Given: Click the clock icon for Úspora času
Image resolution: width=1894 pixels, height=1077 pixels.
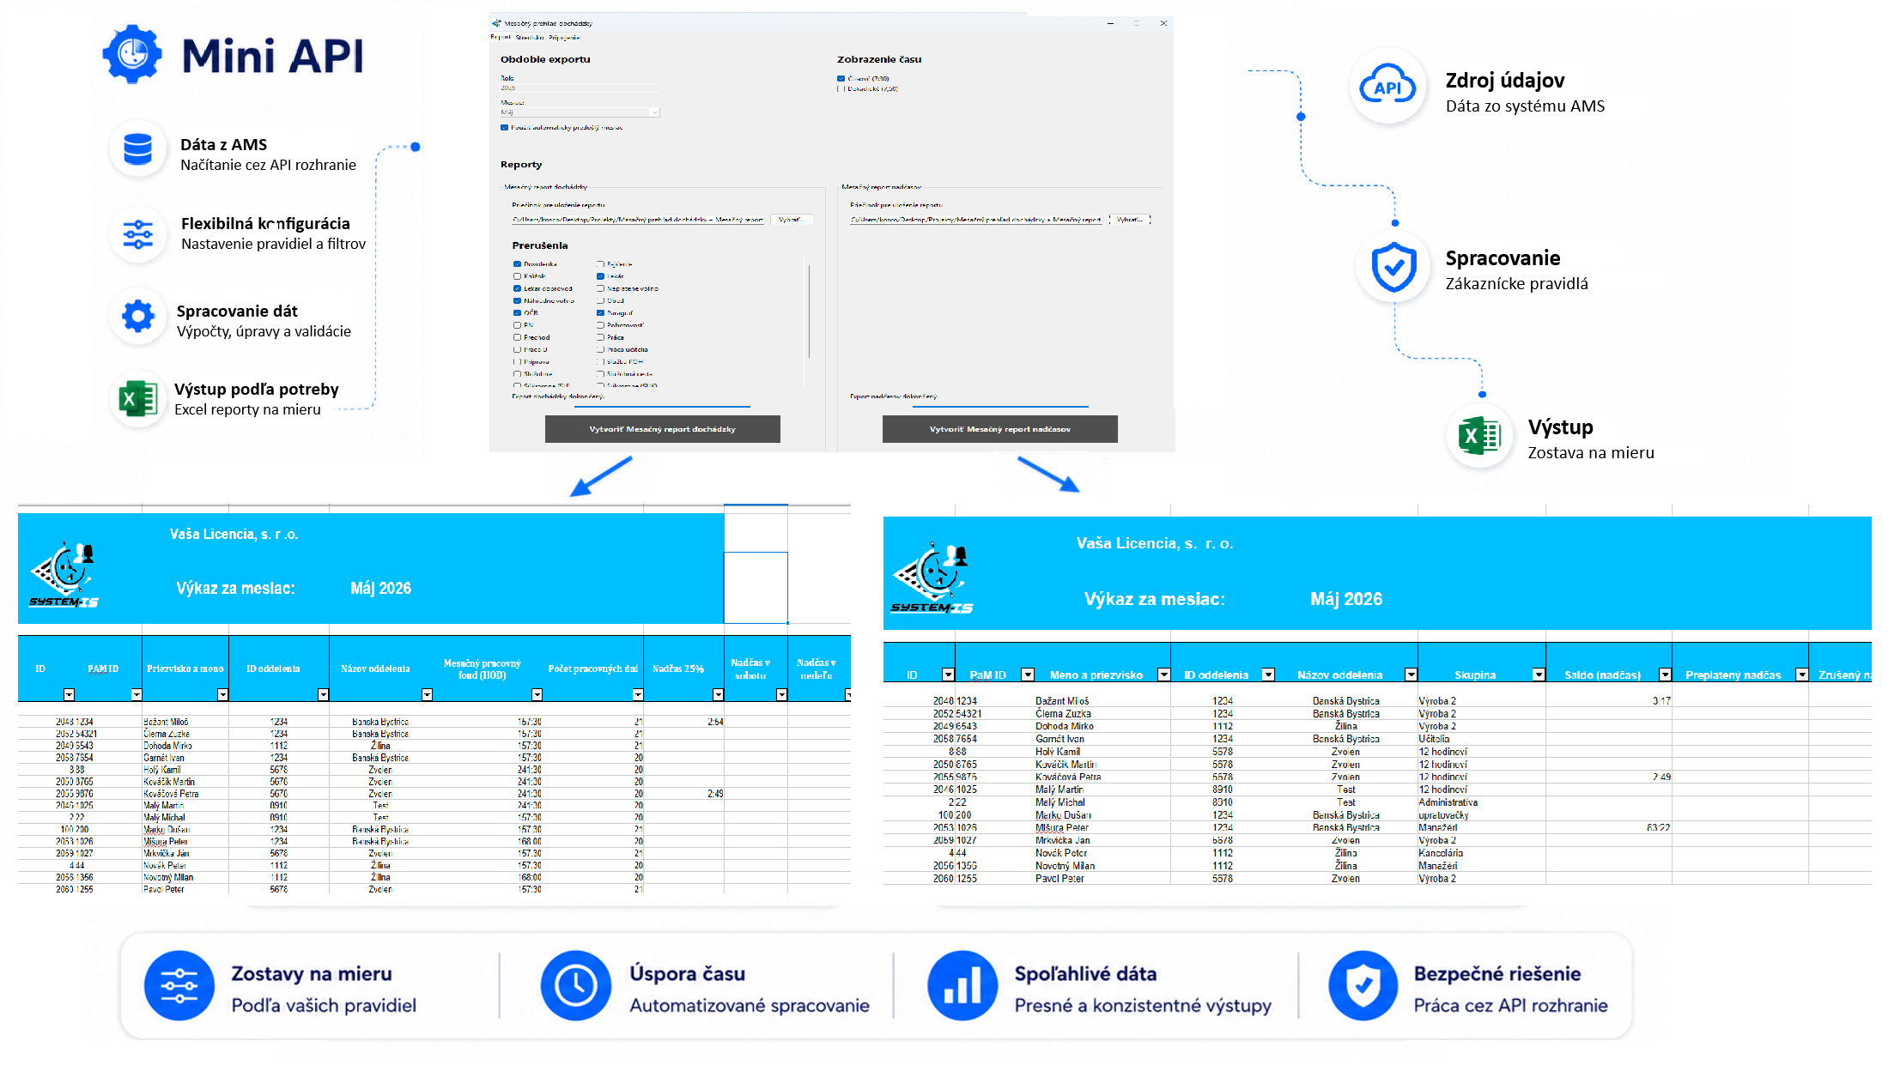Looking at the screenshot, I should (575, 985).
